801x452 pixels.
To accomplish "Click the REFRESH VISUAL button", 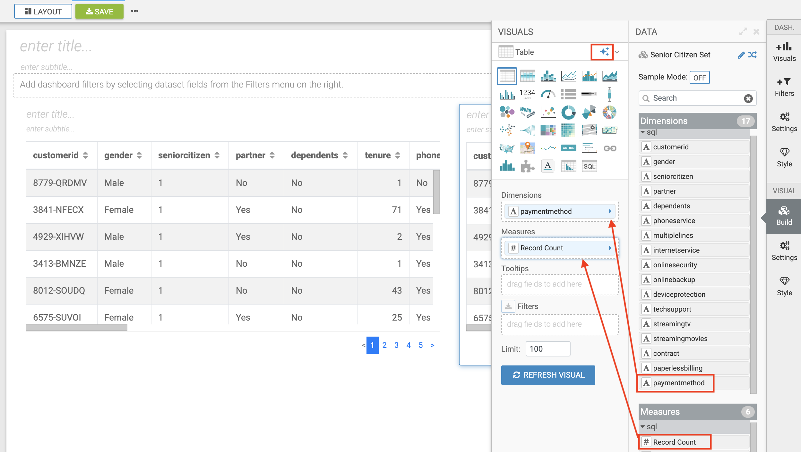I will point(548,375).
